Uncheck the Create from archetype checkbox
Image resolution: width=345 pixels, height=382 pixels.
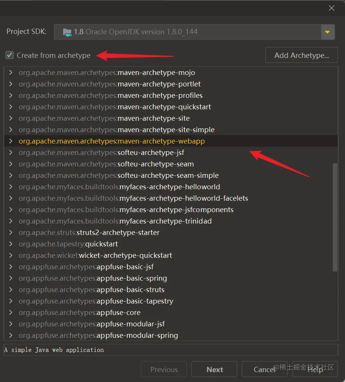point(10,55)
